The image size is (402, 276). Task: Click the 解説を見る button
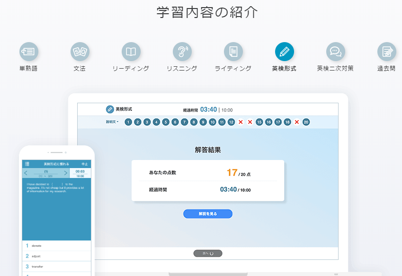tap(208, 214)
